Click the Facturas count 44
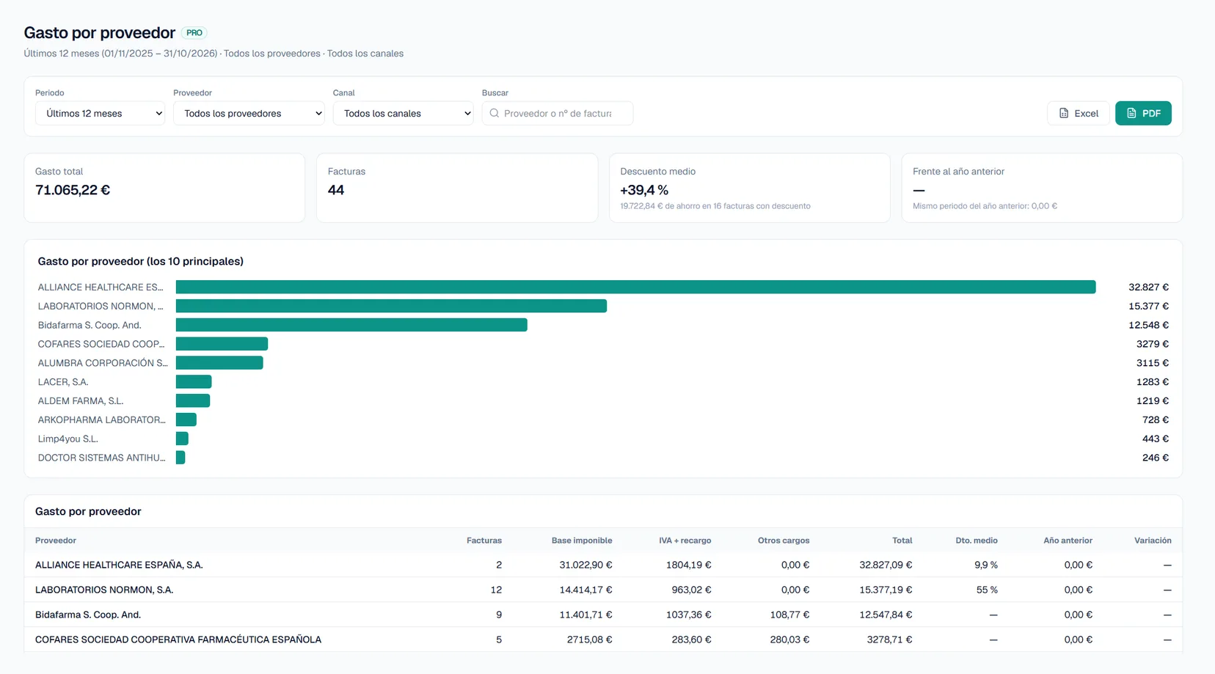 tap(336, 190)
